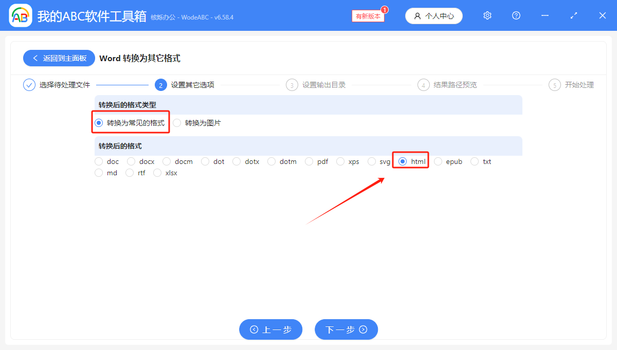617x350 pixels.
Task: Click the numbered circle for step 2
Action: coord(162,84)
